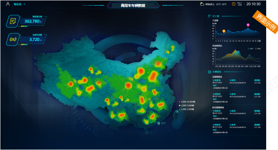The width and height of the screenshot is (278, 150).
Task: Toggle the 2018 series in monthly chart legend
Action: [x=258, y=48]
